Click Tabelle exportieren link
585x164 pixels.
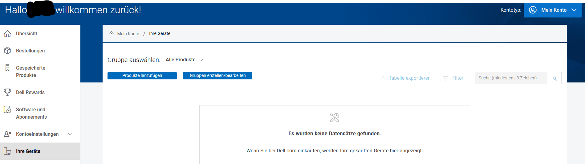[409, 78]
